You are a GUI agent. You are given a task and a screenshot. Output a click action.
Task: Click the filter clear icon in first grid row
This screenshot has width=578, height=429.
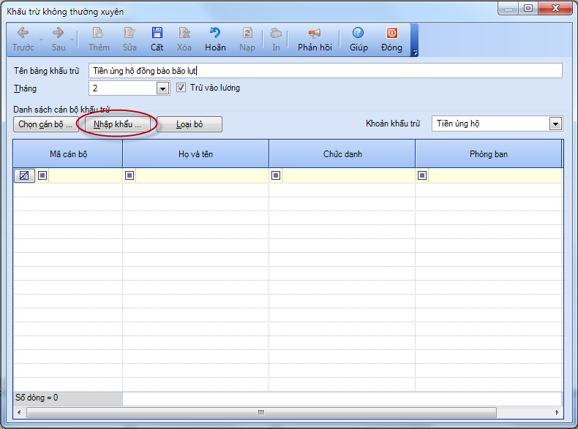pos(23,175)
